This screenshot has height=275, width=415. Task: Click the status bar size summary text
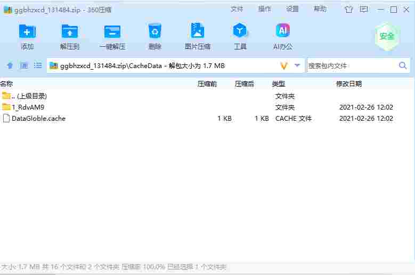113,267
